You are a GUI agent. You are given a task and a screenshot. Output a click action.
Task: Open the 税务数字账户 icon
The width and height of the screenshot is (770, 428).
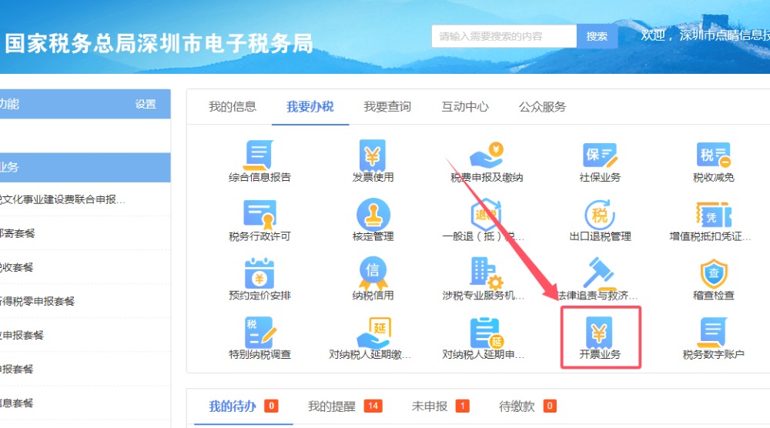coord(713,333)
